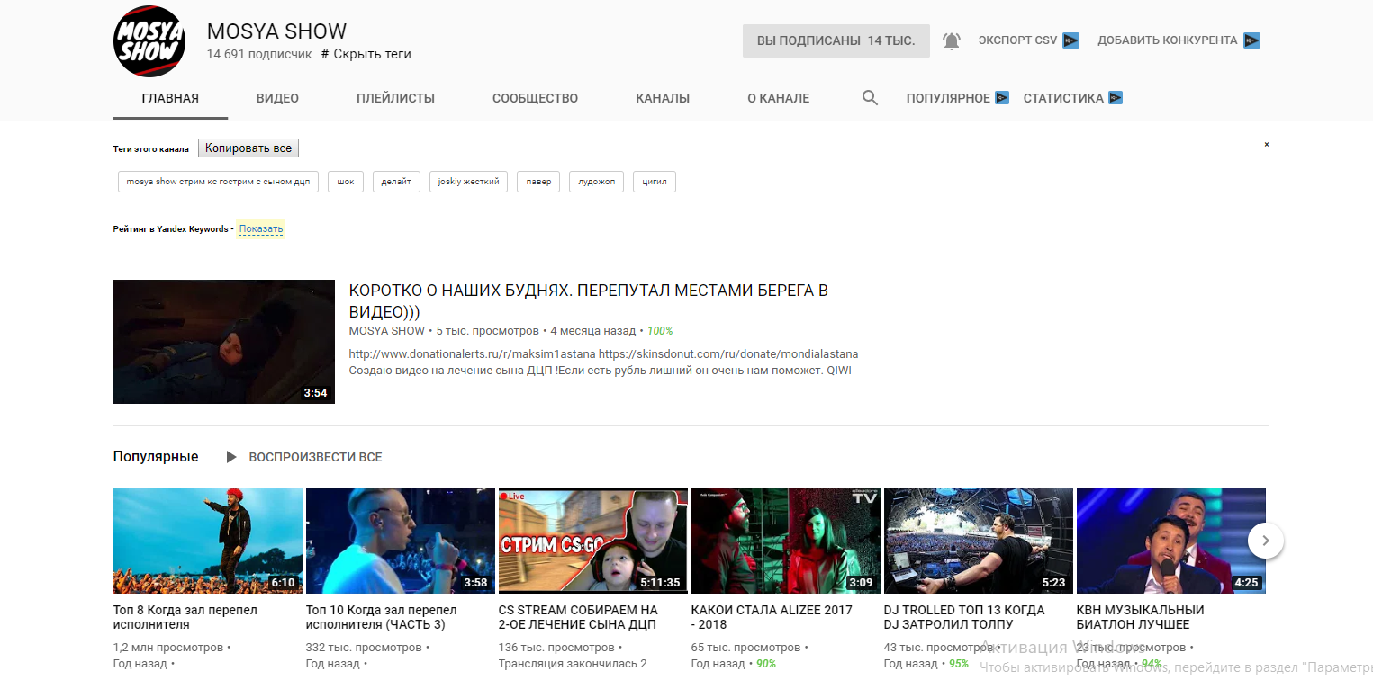Click ДОБАВИТЬ КОНКУРЕНТА
The height and width of the screenshot is (698, 1373).
point(1167,40)
